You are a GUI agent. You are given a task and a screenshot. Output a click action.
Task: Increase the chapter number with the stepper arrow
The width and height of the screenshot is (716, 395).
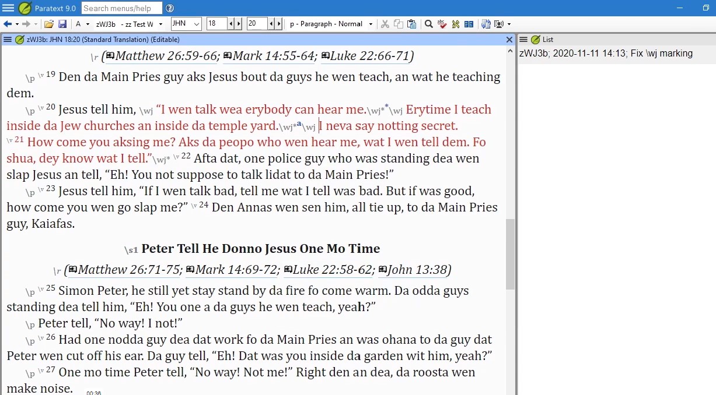pyautogui.click(x=237, y=24)
